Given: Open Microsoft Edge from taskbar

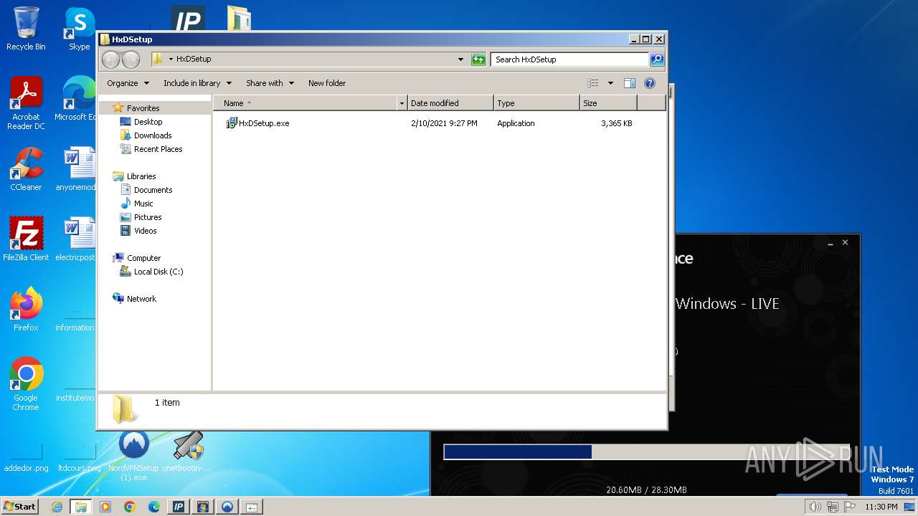Looking at the screenshot, I should click(x=154, y=507).
